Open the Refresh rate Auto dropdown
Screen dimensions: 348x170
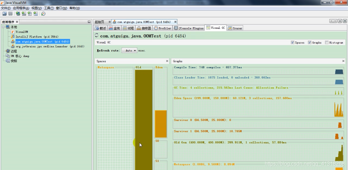coord(129,50)
